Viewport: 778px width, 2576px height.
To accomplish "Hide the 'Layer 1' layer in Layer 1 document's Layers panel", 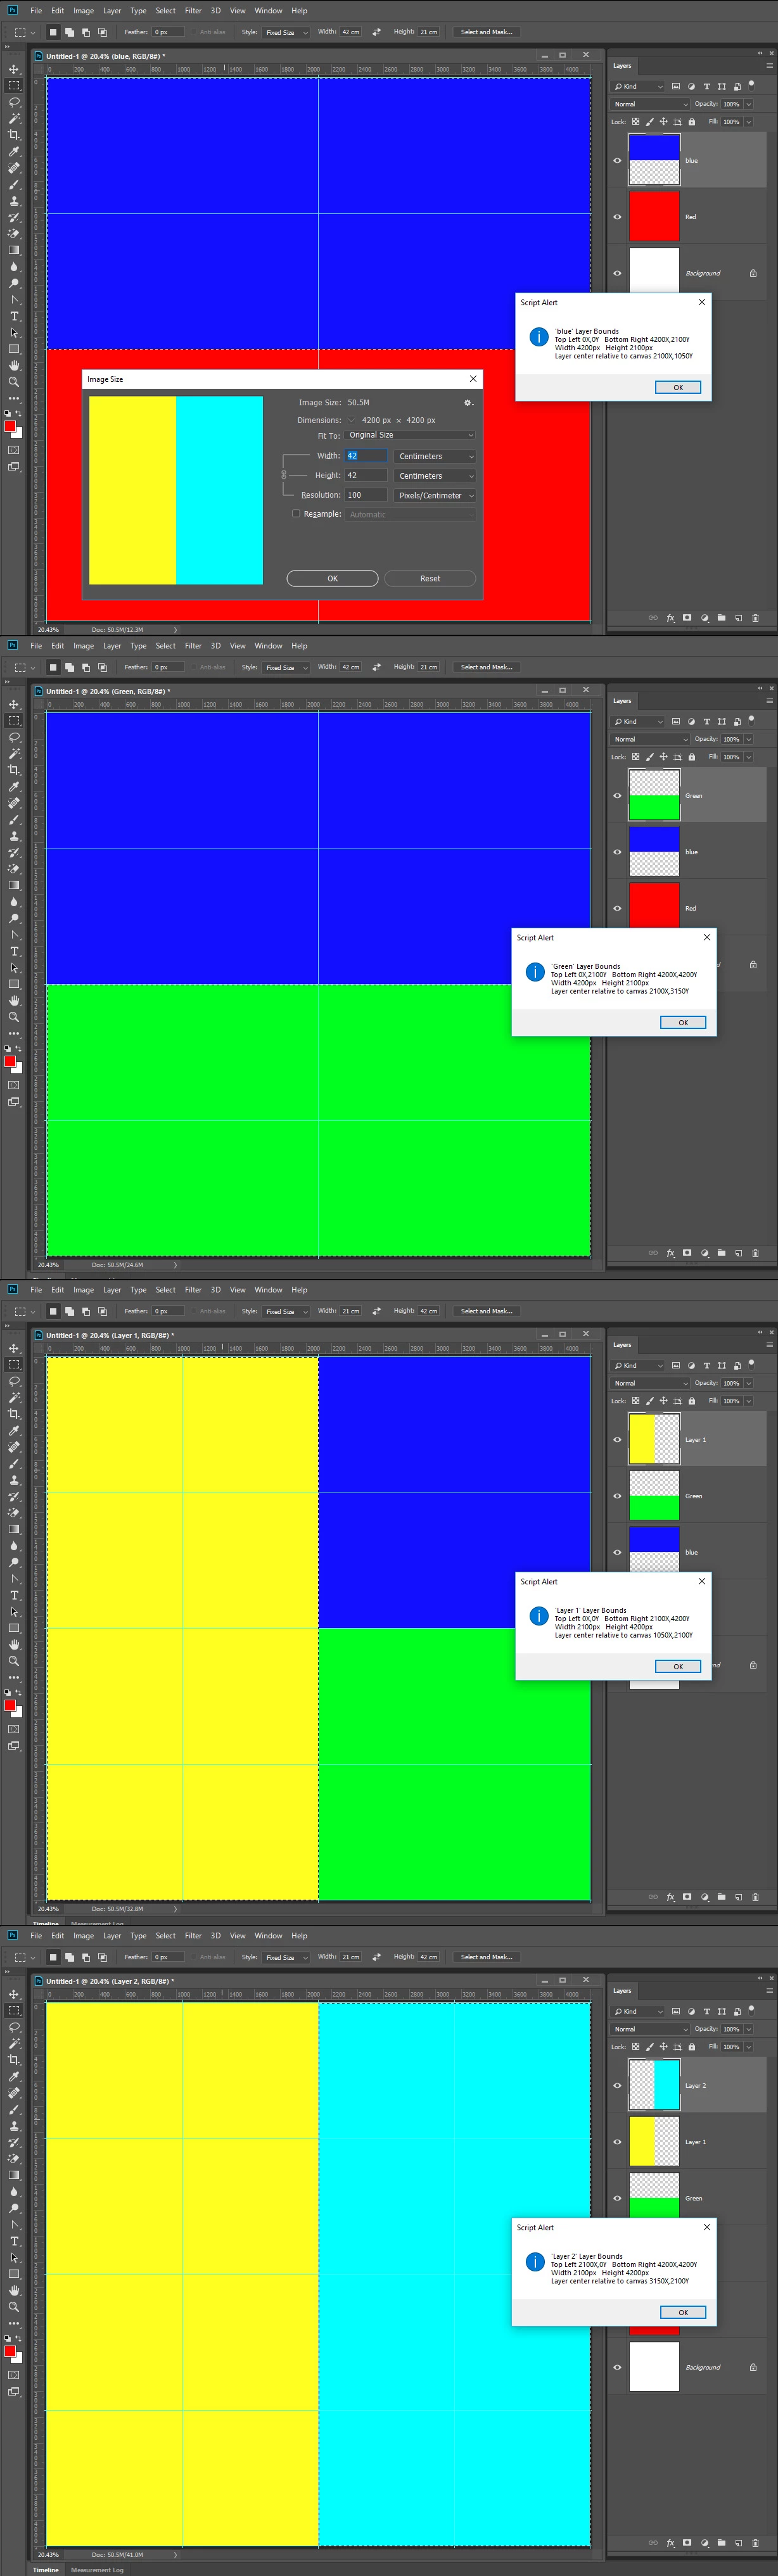I will tap(617, 1440).
